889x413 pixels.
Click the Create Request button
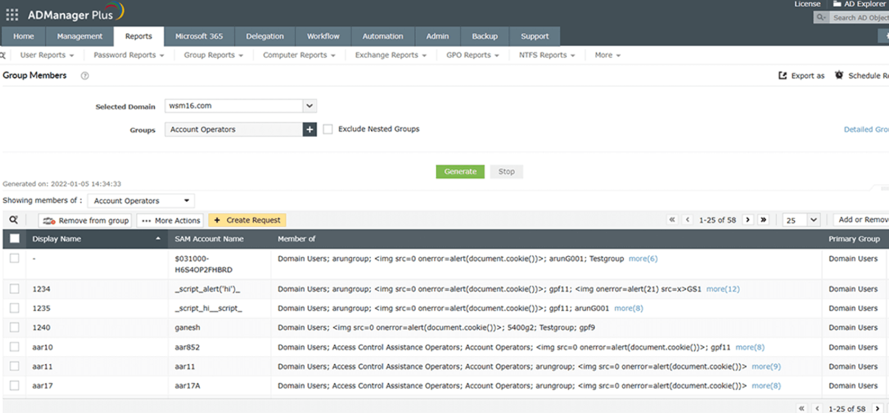247,220
